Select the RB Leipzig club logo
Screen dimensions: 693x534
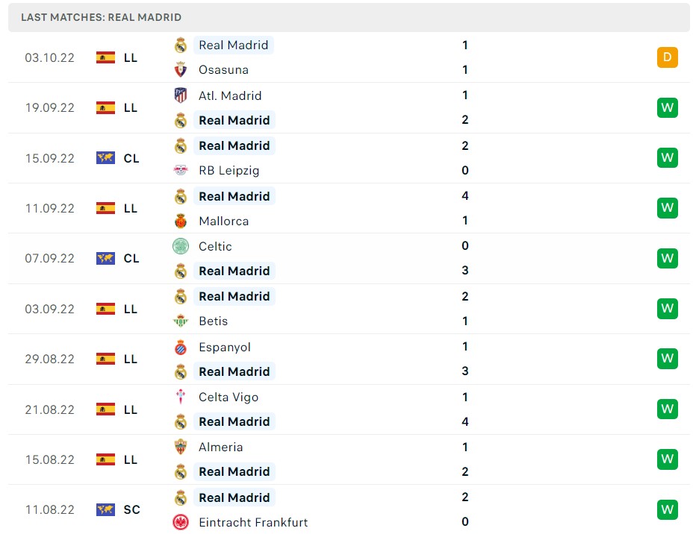point(180,170)
